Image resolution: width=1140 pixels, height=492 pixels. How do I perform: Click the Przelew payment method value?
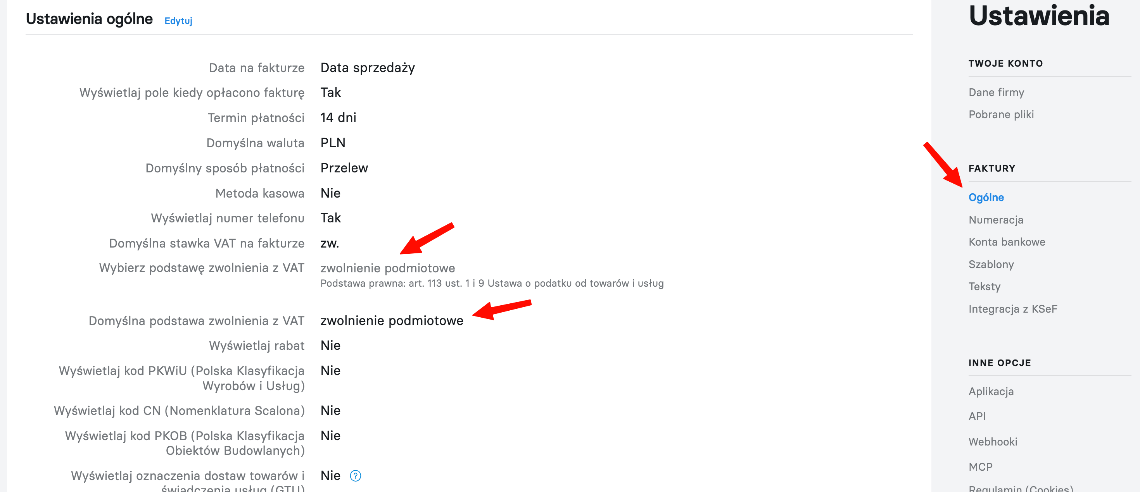[x=344, y=168]
